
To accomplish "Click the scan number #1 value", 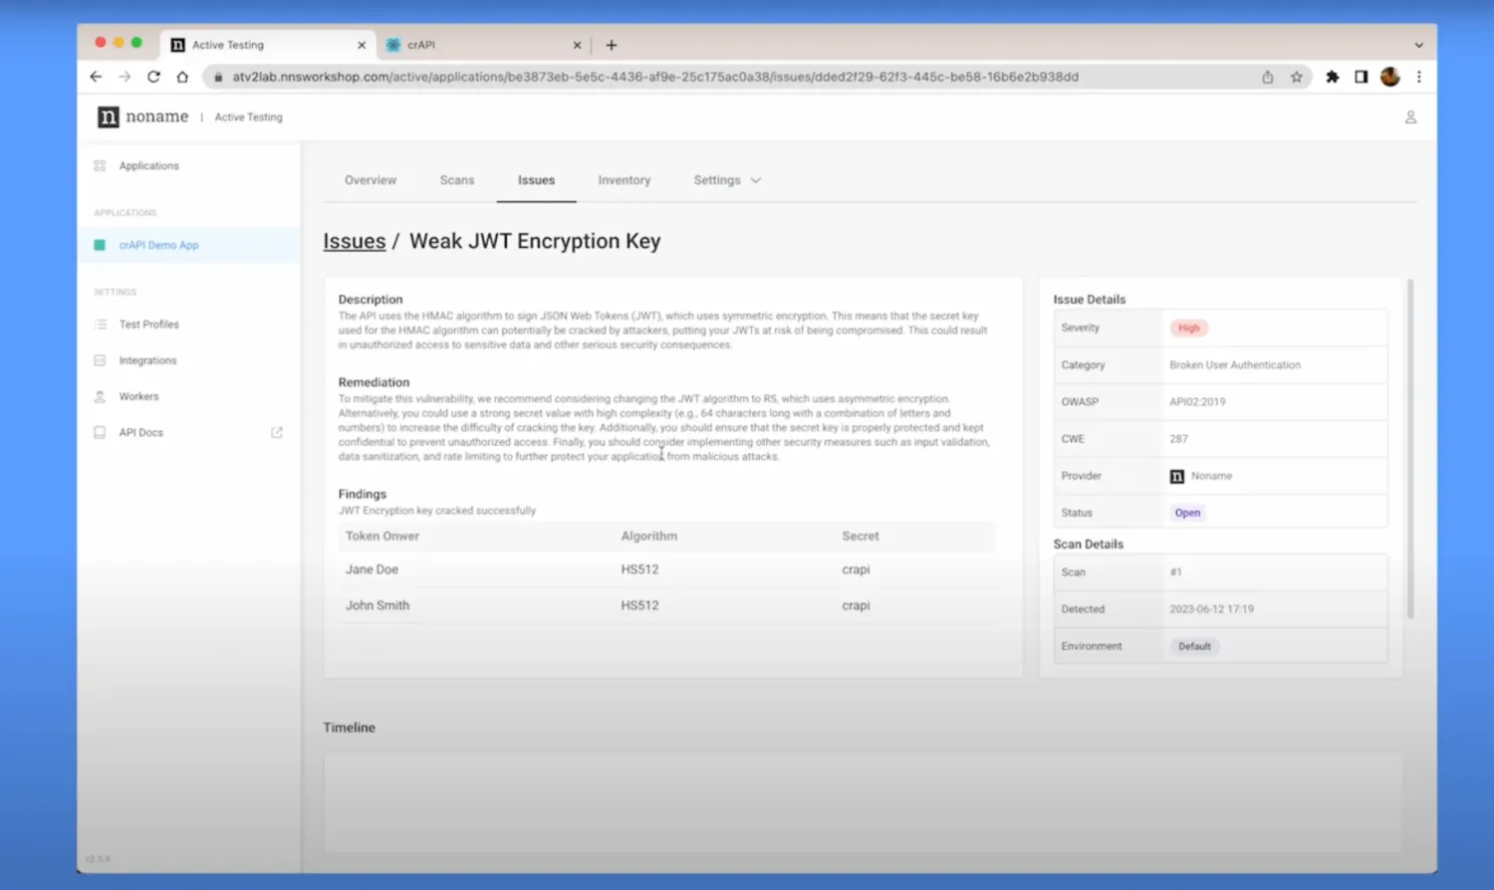I will 1176,572.
